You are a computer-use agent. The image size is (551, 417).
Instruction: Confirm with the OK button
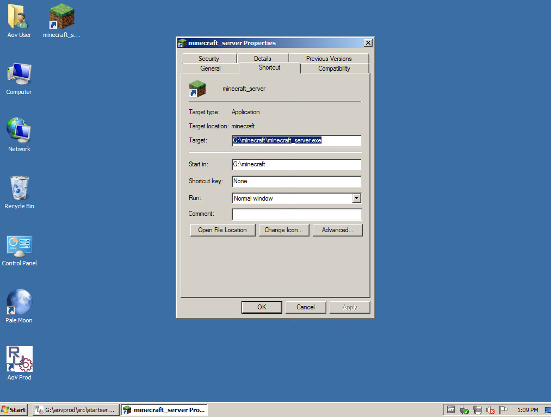(x=262, y=307)
